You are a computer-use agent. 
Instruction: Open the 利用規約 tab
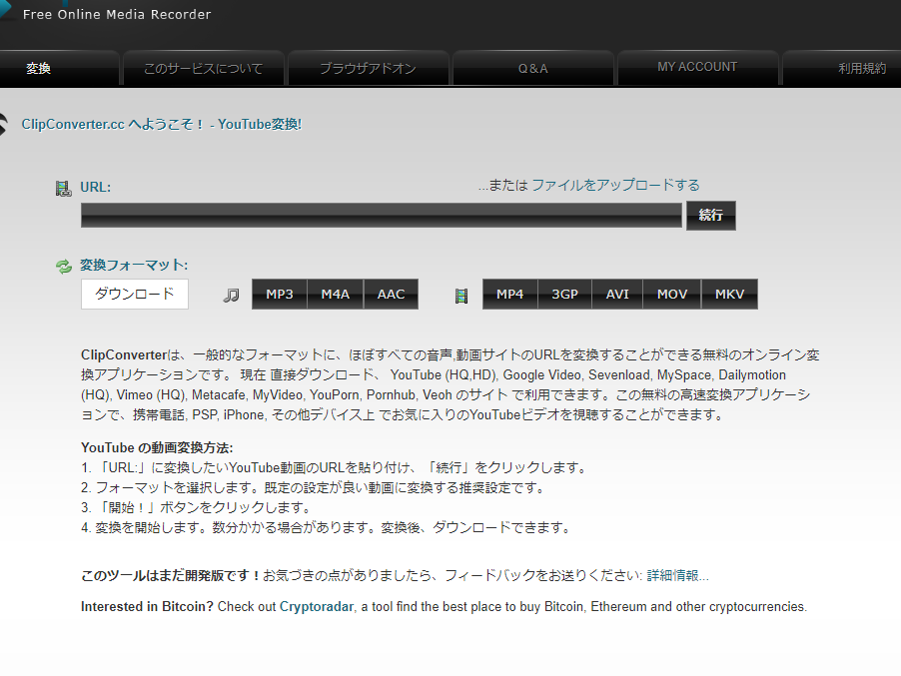coord(842,68)
